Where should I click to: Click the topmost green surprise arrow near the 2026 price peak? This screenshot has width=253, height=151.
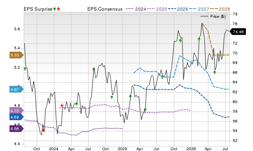(199, 39)
